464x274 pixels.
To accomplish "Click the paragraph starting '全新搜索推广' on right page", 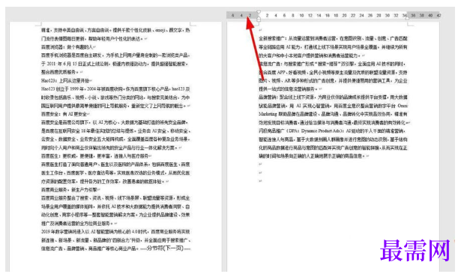I will click(x=333, y=47).
